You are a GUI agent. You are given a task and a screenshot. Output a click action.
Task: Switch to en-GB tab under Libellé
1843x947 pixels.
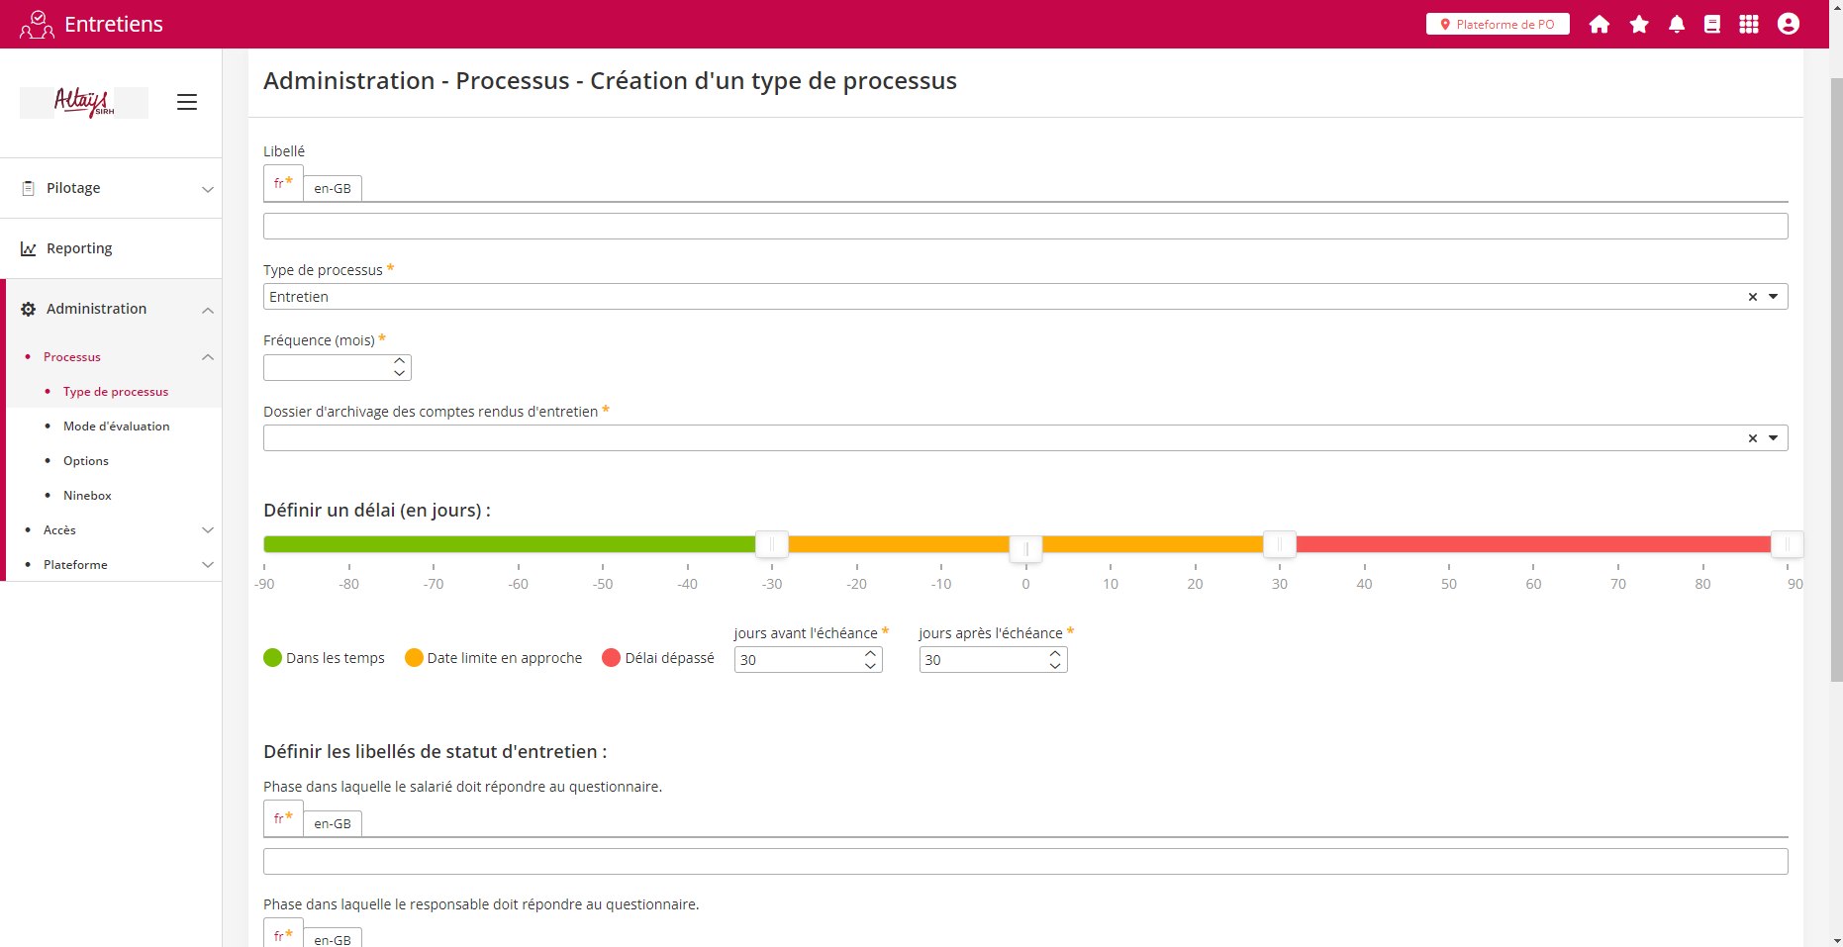click(x=333, y=188)
